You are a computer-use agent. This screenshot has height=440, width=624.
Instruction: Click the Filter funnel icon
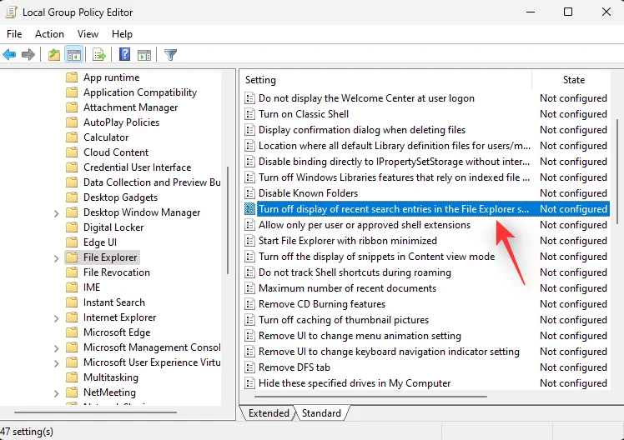[x=170, y=54]
